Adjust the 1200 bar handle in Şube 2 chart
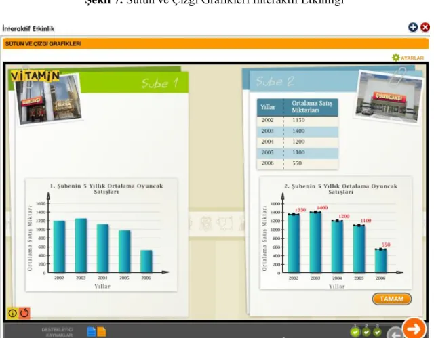434x338 pixels. tap(337, 221)
